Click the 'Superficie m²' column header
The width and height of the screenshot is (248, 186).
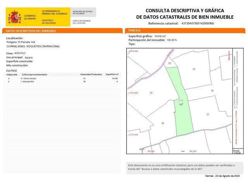point(112,74)
